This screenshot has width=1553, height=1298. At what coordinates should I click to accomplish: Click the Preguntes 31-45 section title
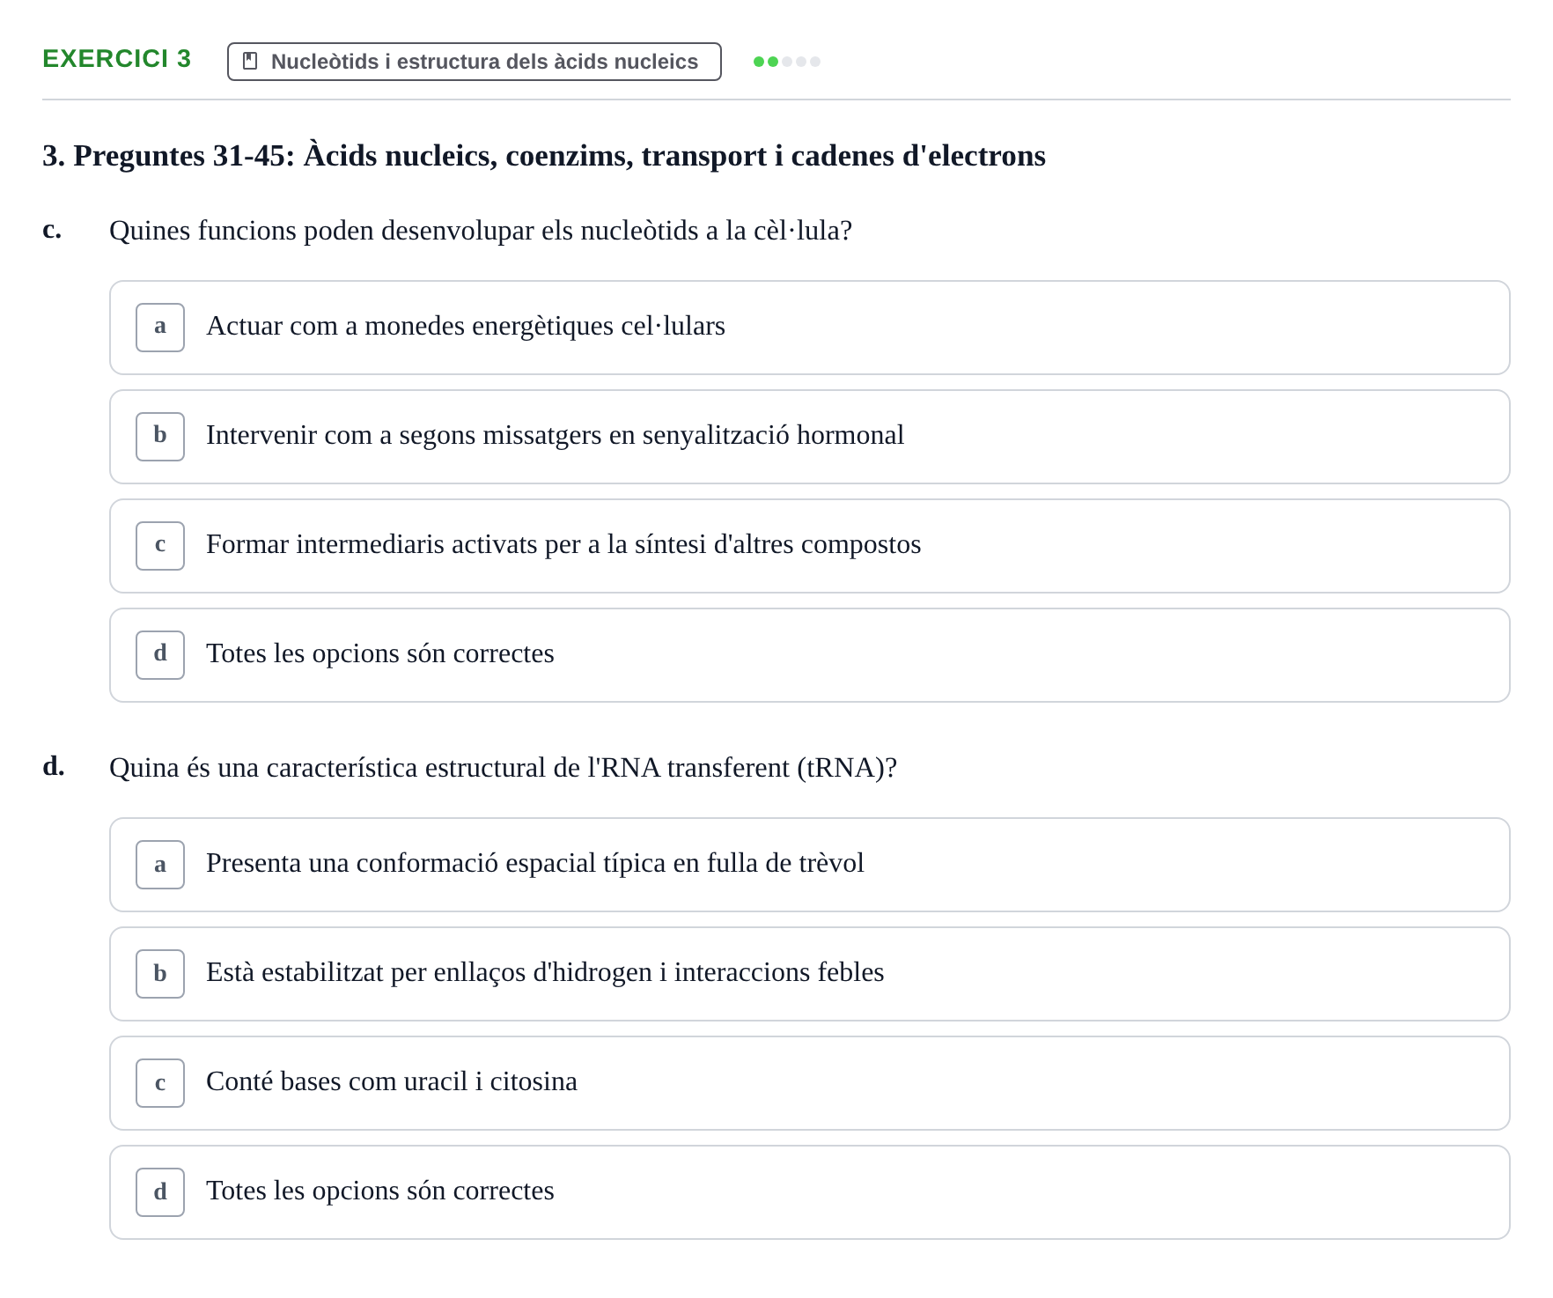pyautogui.click(x=544, y=156)
